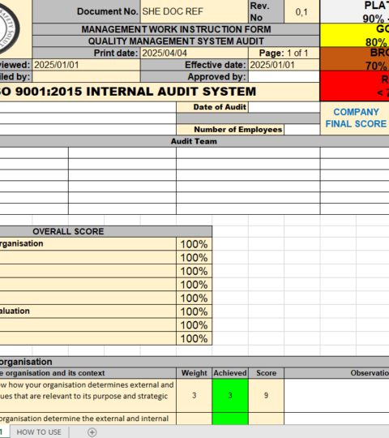Click the brown 70% rating cell

pyautogui.click(x=355, y=59)
